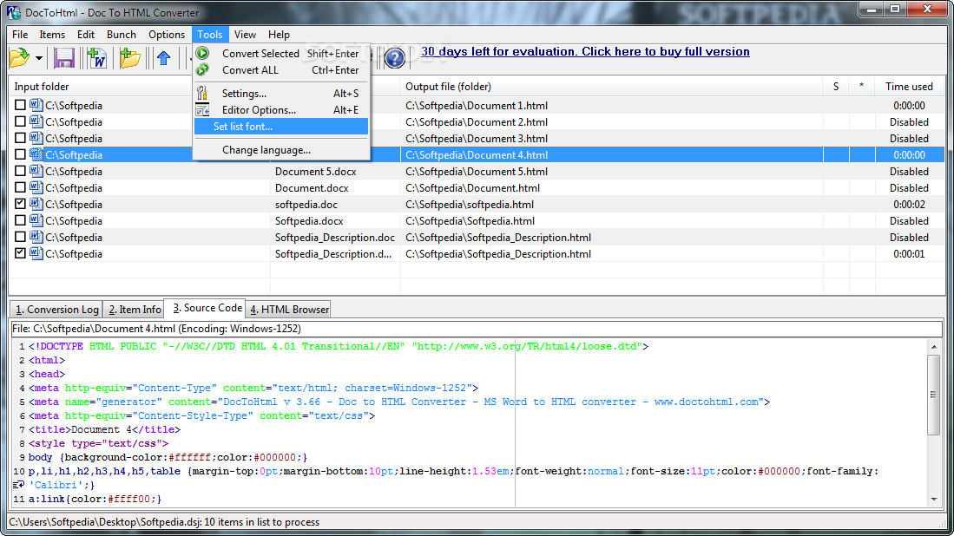
Task: Click the Input folder column header
Action: (140, 87)
